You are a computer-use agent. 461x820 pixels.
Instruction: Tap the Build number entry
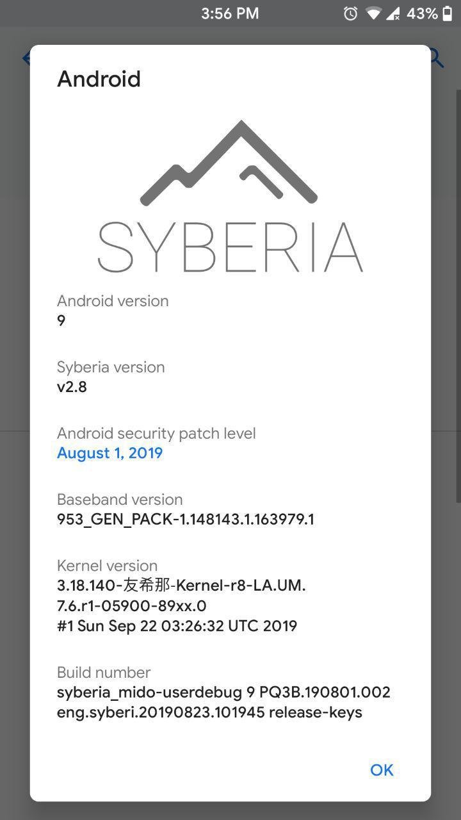pos(230,692)
